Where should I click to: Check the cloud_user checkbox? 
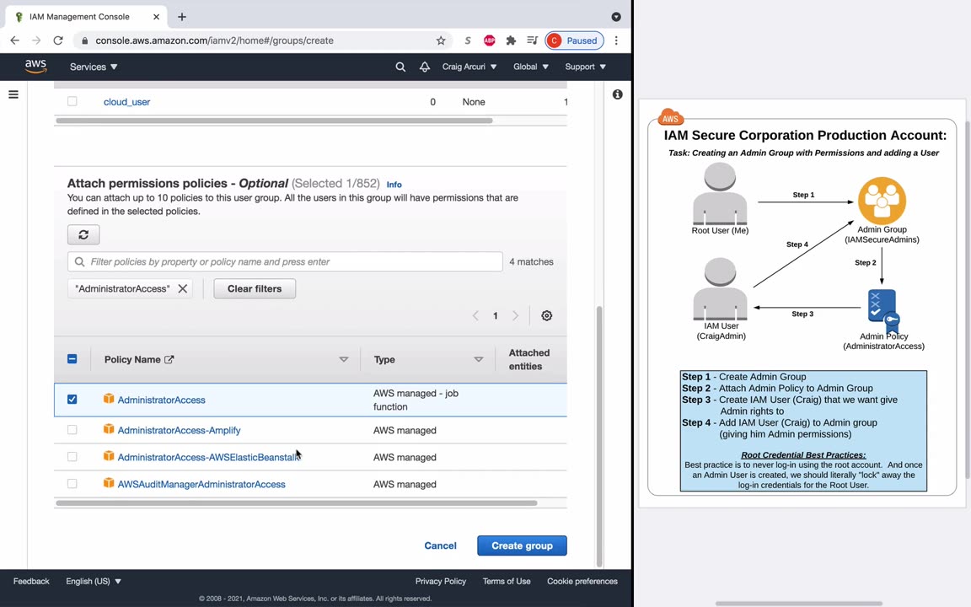(72, 101)
